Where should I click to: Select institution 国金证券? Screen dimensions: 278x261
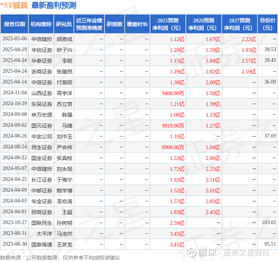coord(42,158)
